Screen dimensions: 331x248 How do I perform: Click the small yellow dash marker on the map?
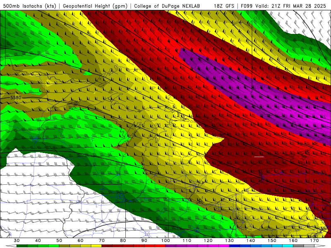tap(259, 157)
